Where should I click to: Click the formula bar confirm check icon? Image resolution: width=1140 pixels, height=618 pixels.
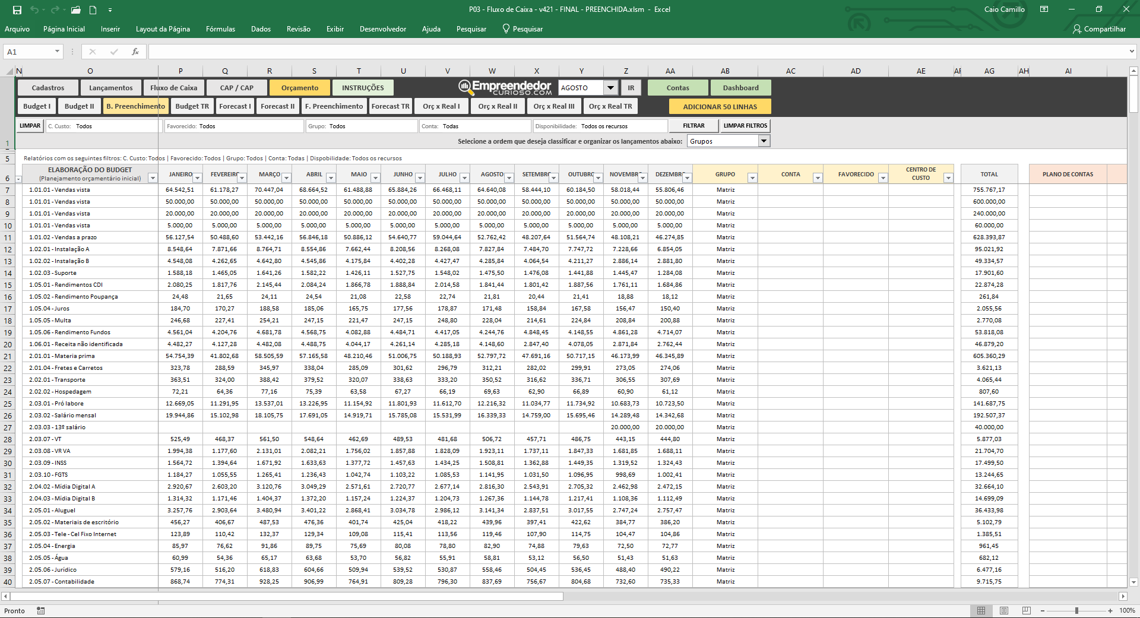114,52
